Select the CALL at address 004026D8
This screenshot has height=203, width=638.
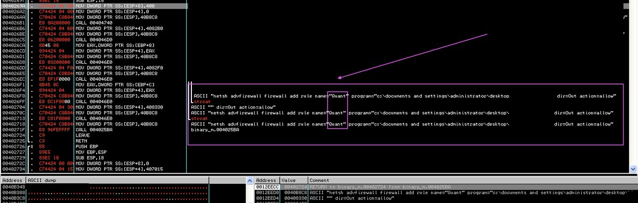tap(94, 62)
